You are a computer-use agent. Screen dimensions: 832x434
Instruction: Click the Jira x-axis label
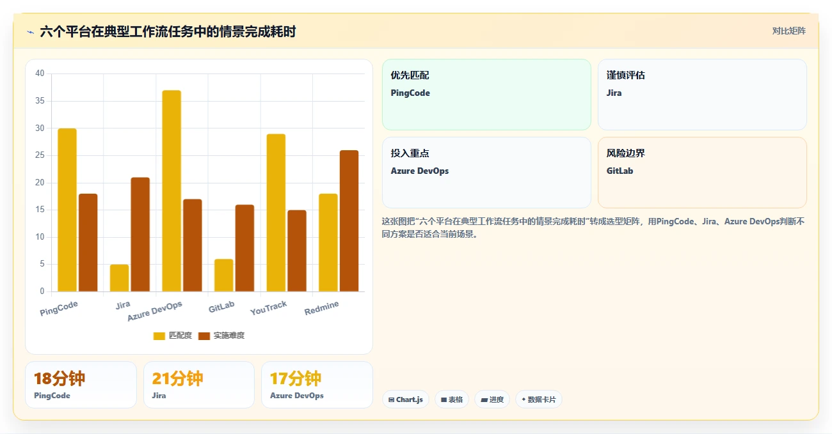pos(123,306)
